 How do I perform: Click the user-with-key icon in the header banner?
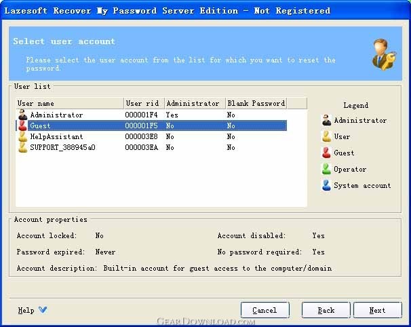click(x=384, y=54)
